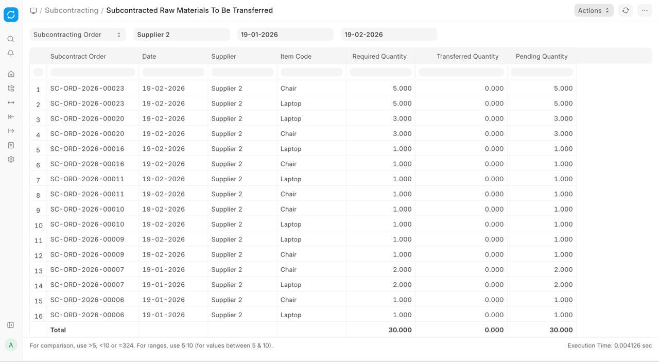
Task: Click the Pending Quantity column header
Action: point(541,57)
